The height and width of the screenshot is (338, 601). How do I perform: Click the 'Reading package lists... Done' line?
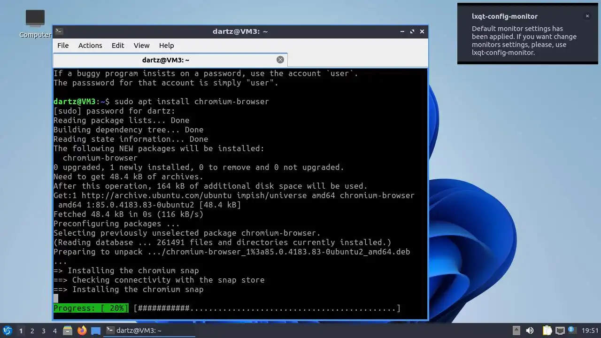tap(121, 121)
